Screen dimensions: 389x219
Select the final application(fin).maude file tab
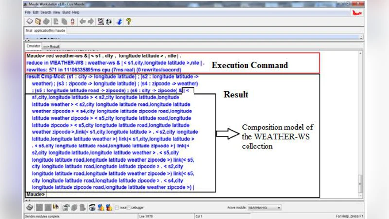[x=46, y=30]
